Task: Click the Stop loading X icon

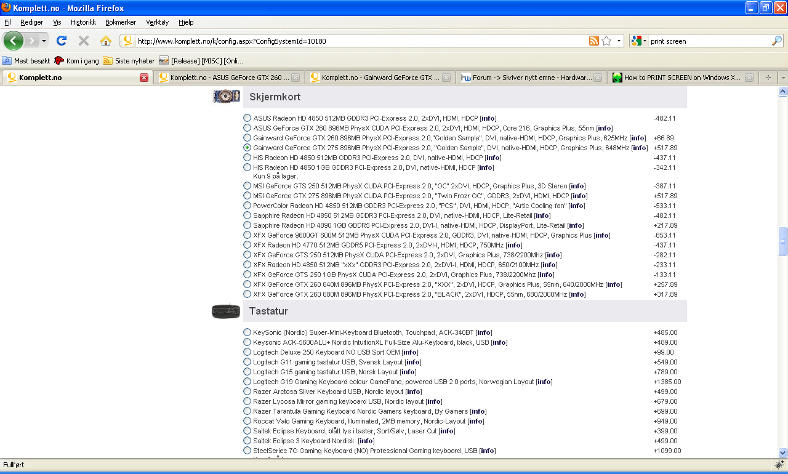Action: [x=84, y=41]
